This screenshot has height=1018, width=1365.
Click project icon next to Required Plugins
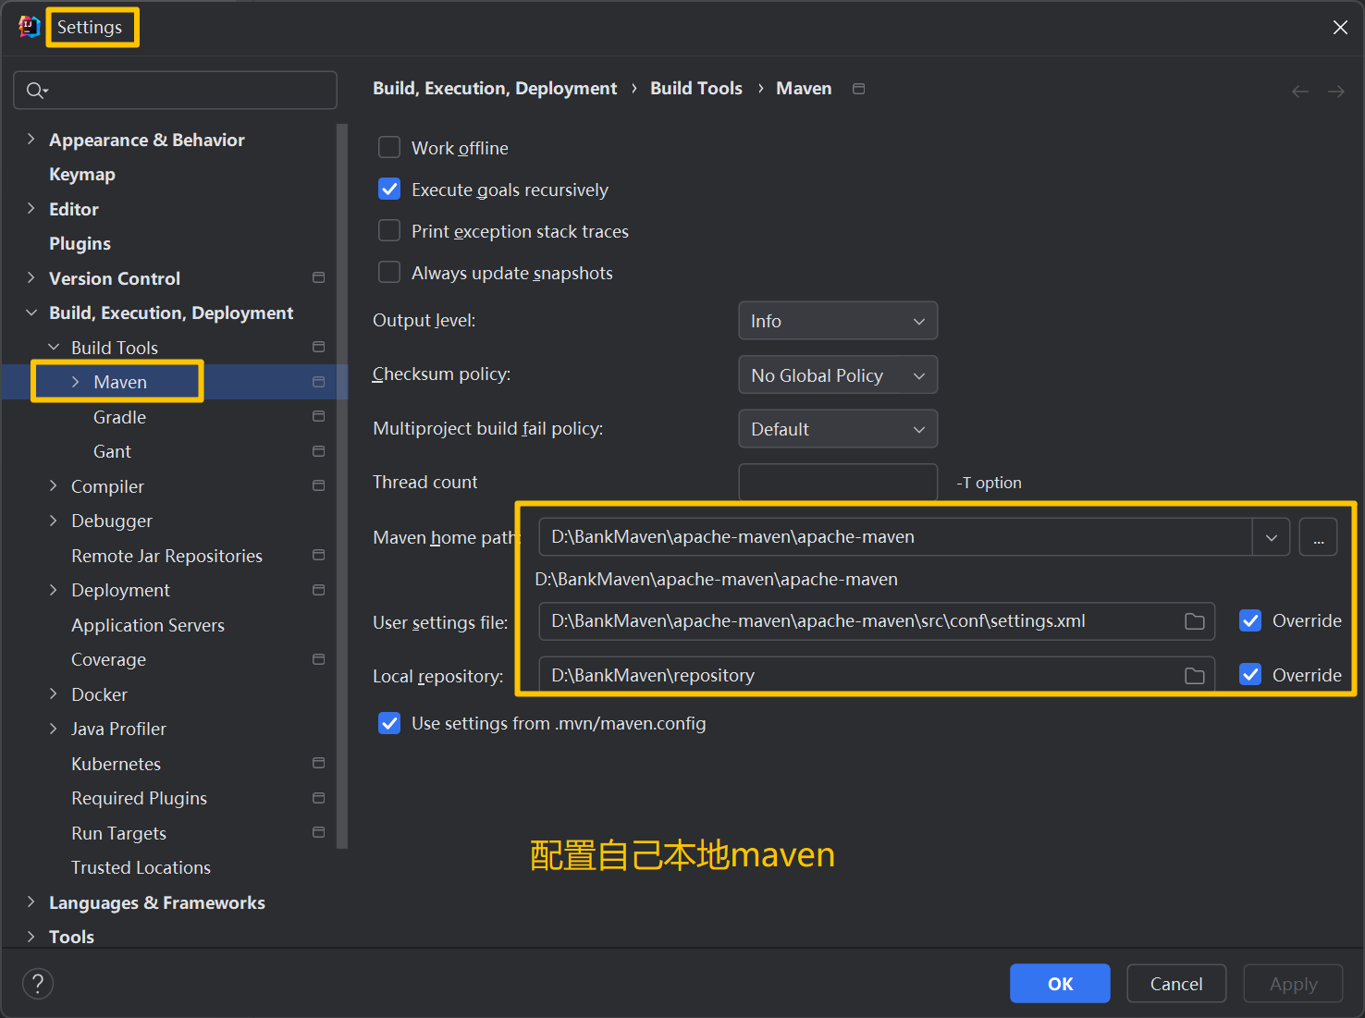(x=318, y=798)
